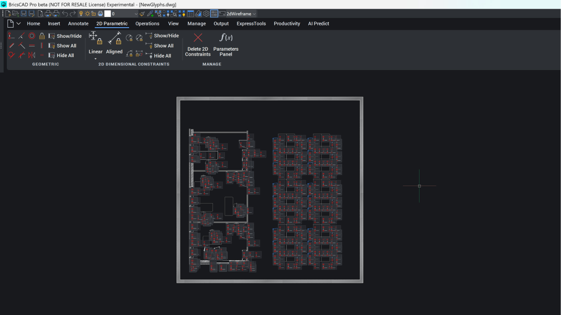
Task: Open the Productivity tab
Action: (287, 23)
